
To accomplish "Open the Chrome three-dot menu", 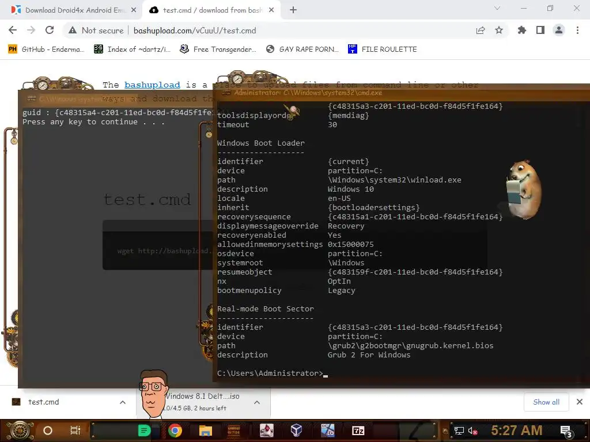I will (x=577, y=31).
